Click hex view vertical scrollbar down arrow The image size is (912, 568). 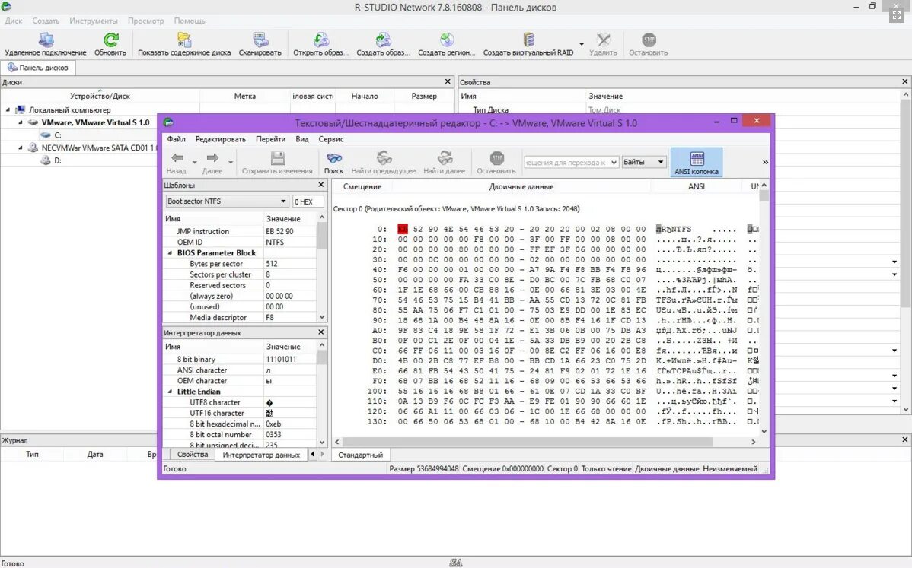(x=764, y=431)
